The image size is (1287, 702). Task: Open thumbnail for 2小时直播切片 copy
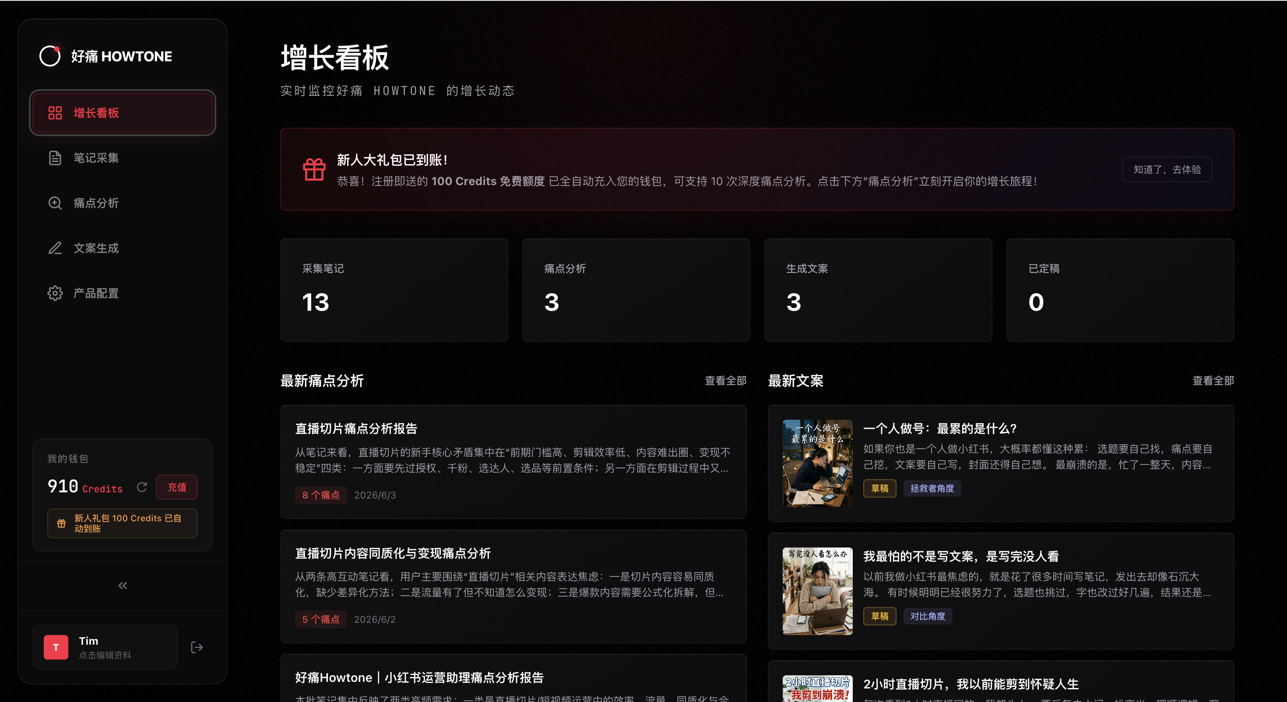pyautogui.click(x=817, y=688)
